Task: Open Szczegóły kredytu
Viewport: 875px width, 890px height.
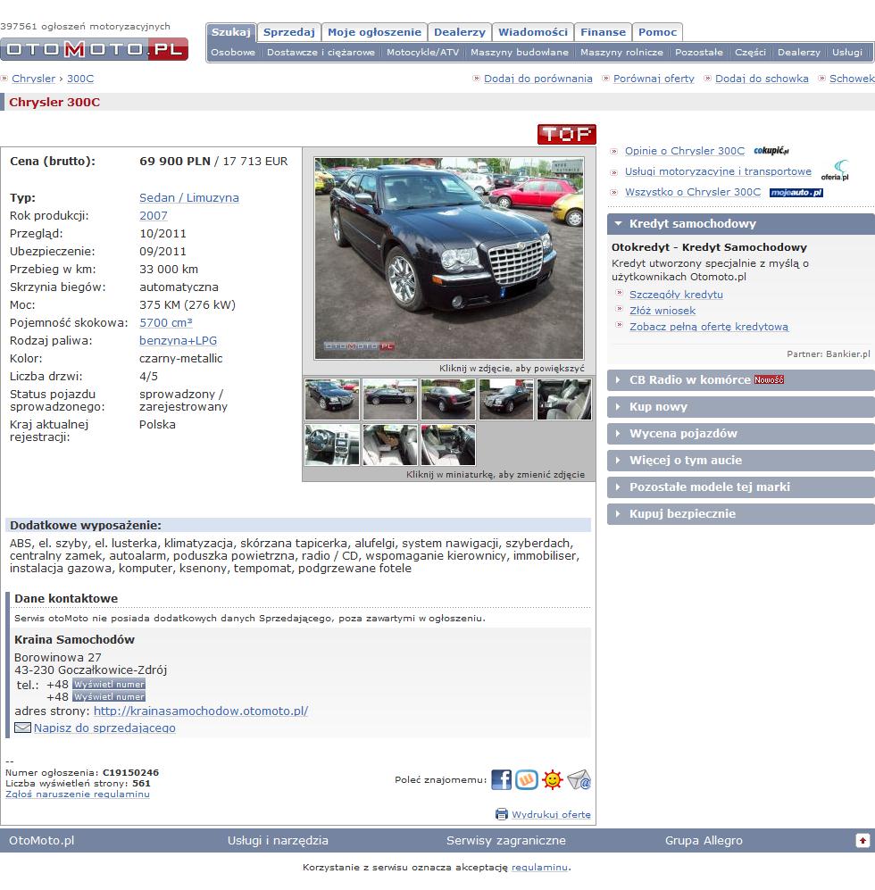Action: pos(676,295)
